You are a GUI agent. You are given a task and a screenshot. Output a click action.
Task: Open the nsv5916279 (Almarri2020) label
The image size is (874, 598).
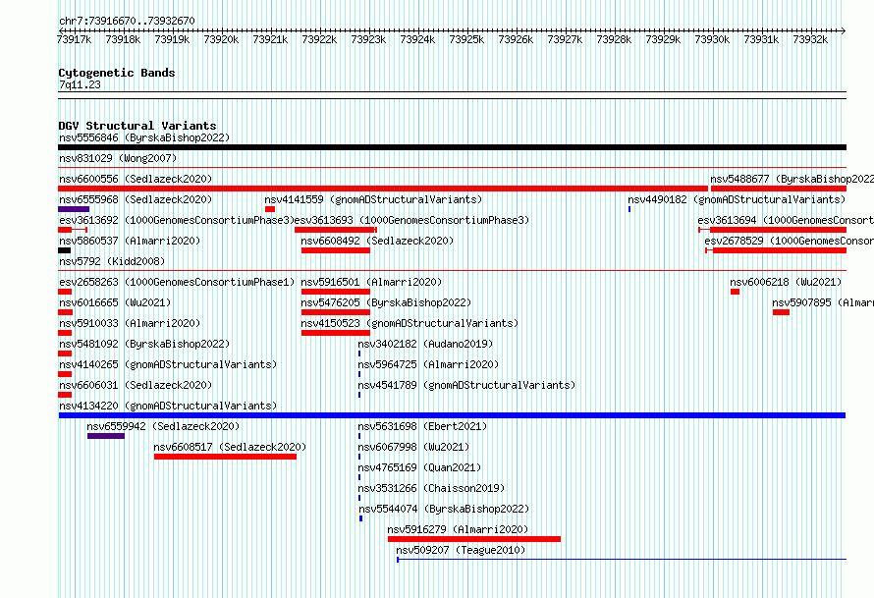pyautogui.click(x=458, y=529)
